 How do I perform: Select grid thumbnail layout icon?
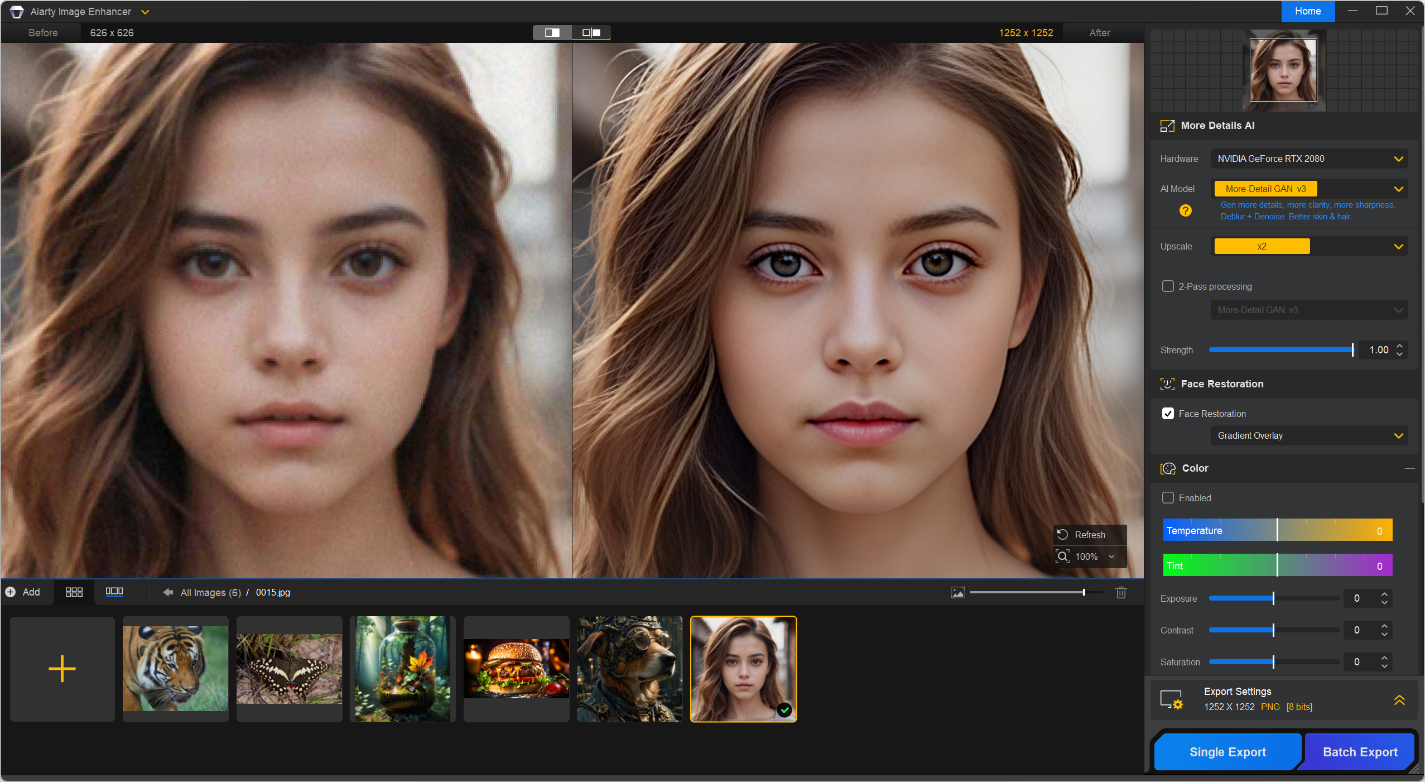[x=74, y=592]
